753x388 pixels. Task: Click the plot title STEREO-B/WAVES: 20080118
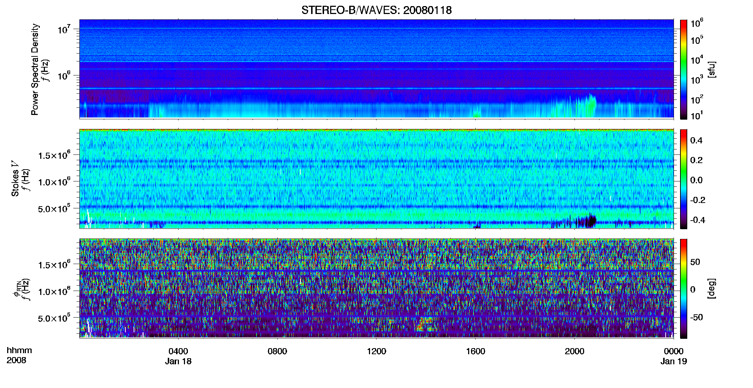pos(376,10)
